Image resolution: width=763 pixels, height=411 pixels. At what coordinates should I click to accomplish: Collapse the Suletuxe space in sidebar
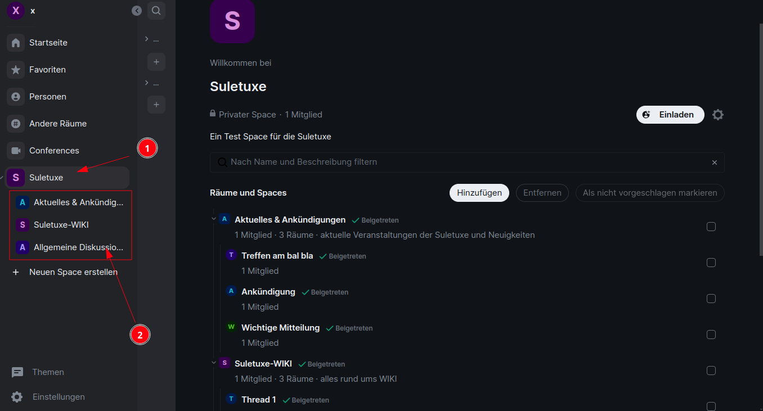[3, 178]
